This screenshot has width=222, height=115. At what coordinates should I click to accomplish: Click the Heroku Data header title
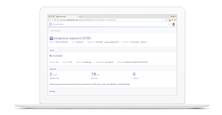(x=58, y=24)
